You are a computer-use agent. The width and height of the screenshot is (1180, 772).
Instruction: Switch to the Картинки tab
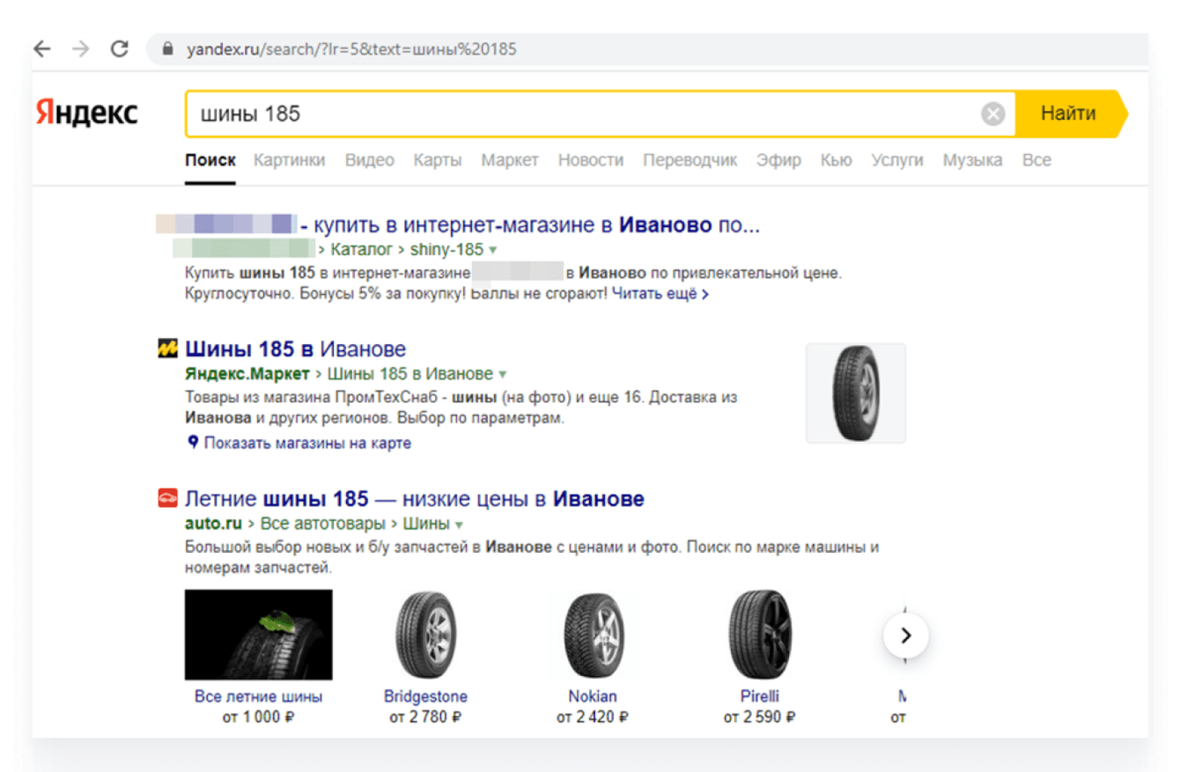[290, 160]
